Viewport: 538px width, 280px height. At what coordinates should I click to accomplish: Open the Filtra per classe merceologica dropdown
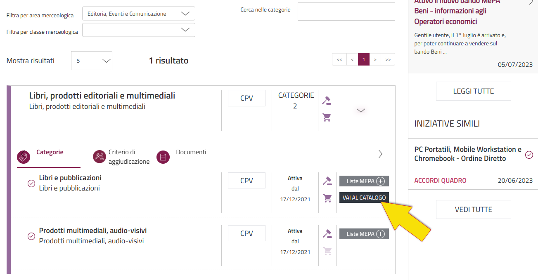tap(139, 30)
